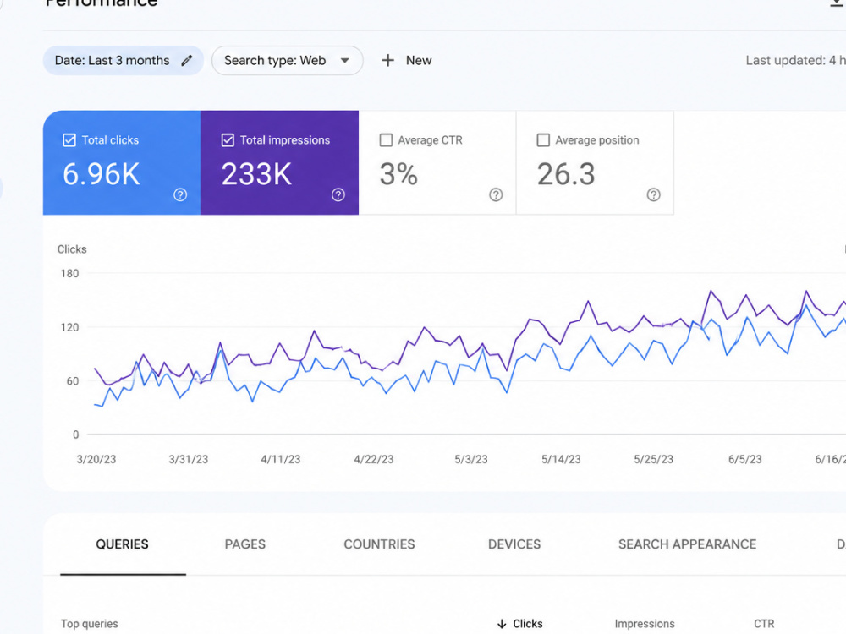
Task: Click the Top queries column label
Action: [90, 624]
